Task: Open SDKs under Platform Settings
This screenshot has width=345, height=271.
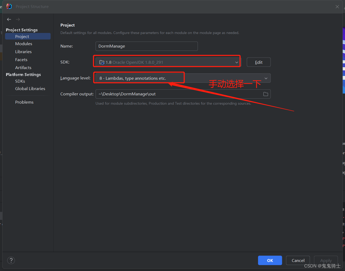Action: [20, 81]
